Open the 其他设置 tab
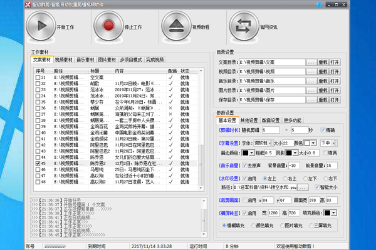This screenshot has width=376, height=250. click(x=249, y=120)
